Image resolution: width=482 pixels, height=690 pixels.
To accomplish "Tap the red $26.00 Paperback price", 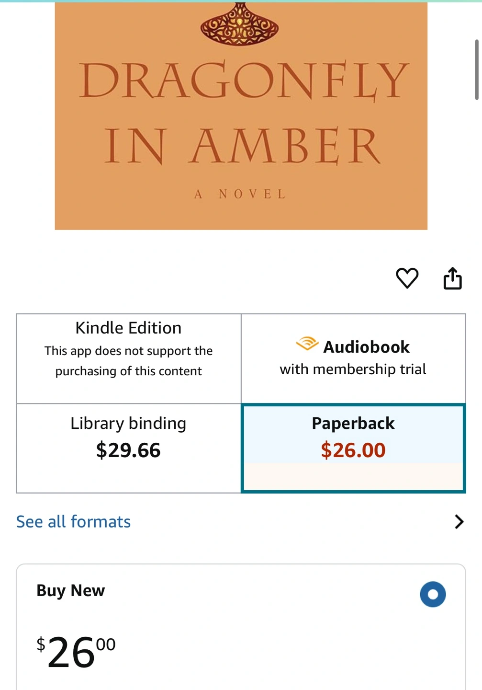I will [x=353, y=450].
